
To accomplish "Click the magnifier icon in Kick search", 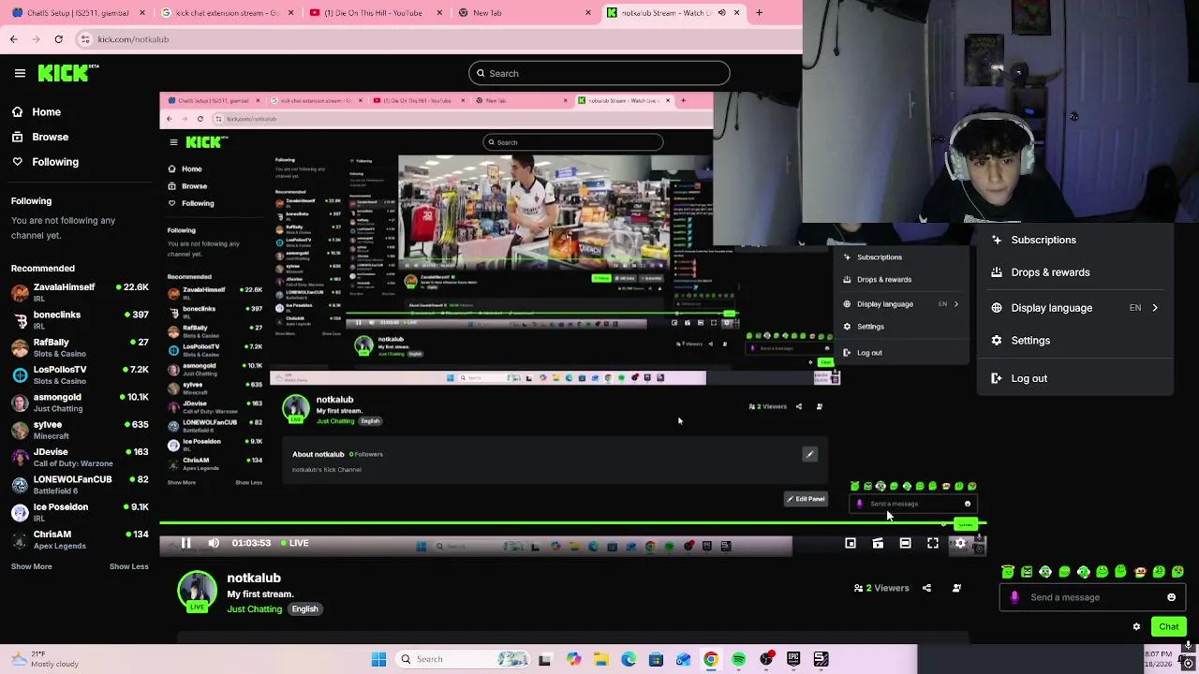I will [x=481, y=73].
